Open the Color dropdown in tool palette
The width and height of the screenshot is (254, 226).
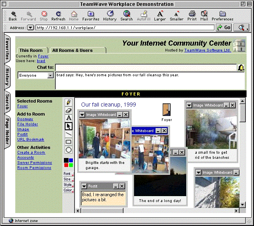click(x=69, y=190)
